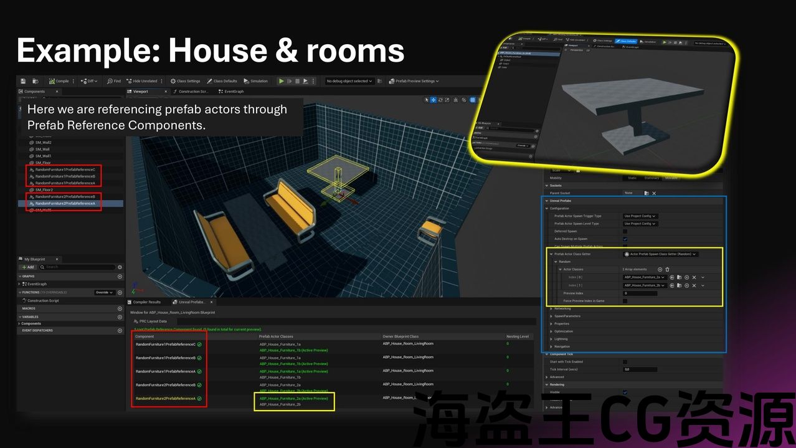Open Prefab Actor Spawn Trigger Type dropdown
The height and width of the screenshot is (448, 796).
point(640,216)
